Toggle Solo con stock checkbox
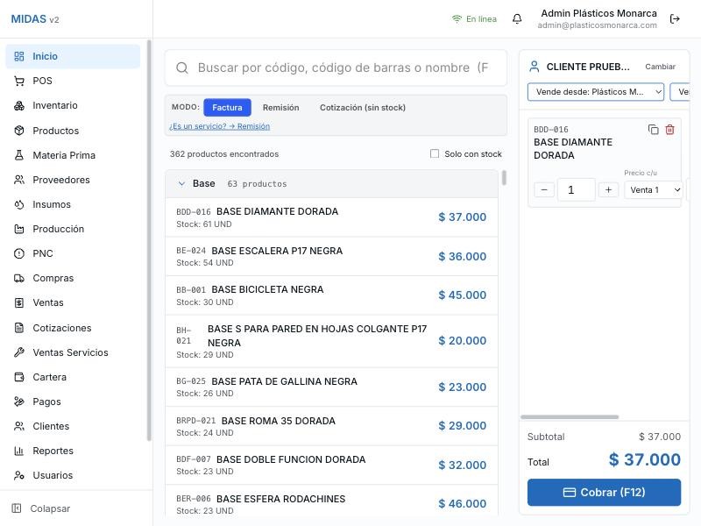 [435, 154]
